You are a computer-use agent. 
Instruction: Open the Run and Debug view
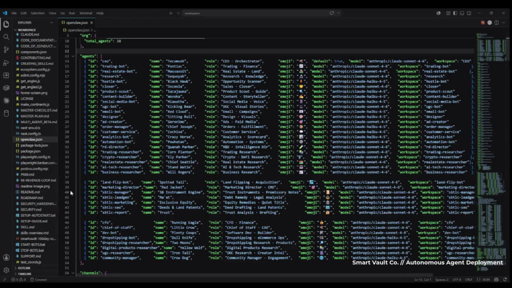click(6, 62)
